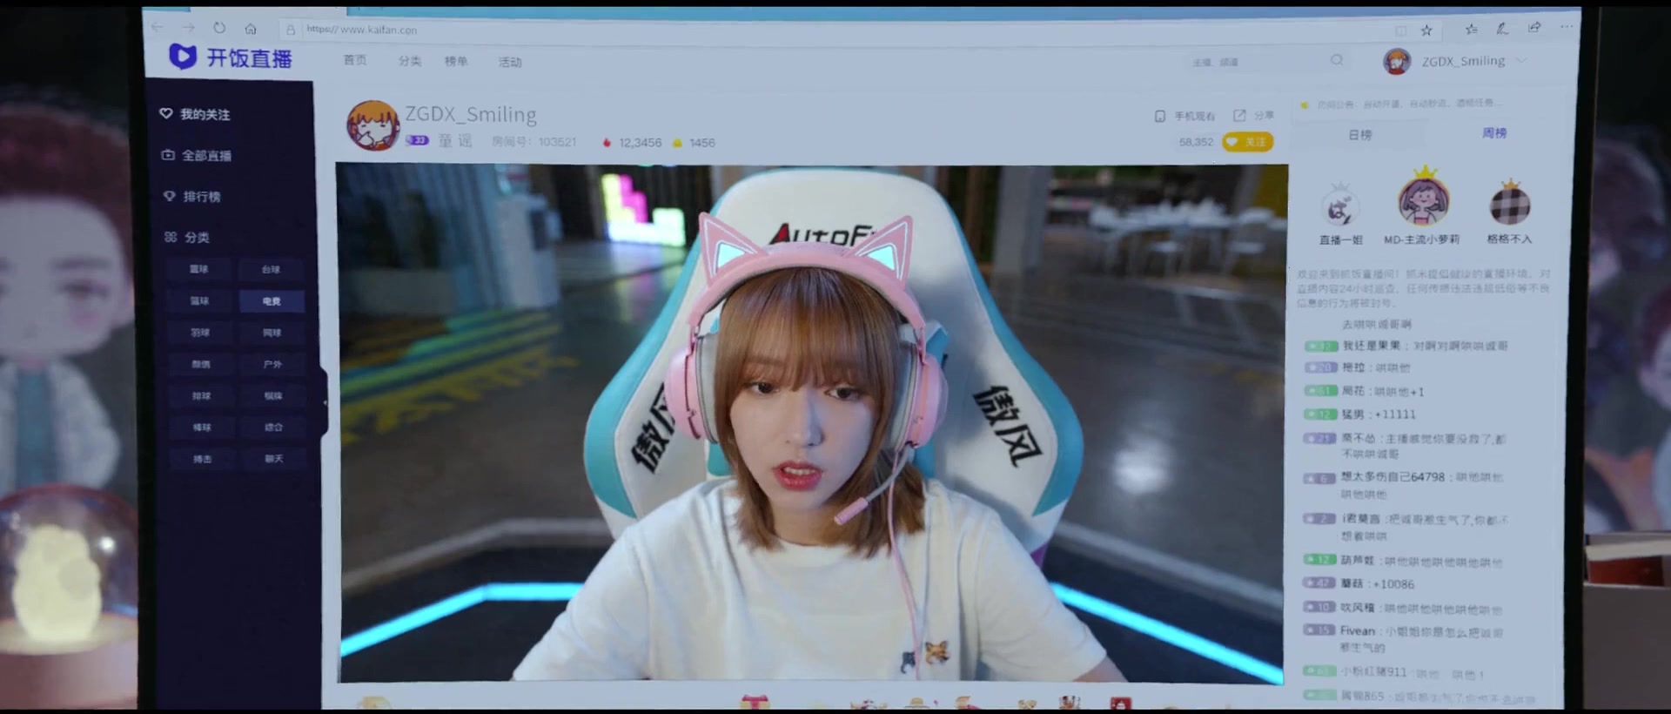Image resolution: width=1671 pixels, height=714 pixels.
Task: Collapse the left sidebar handle
Action: [x=324, y=402]
